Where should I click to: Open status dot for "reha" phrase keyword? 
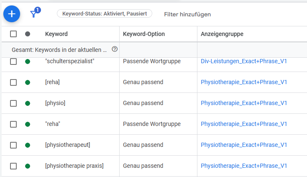pos(28,124)
